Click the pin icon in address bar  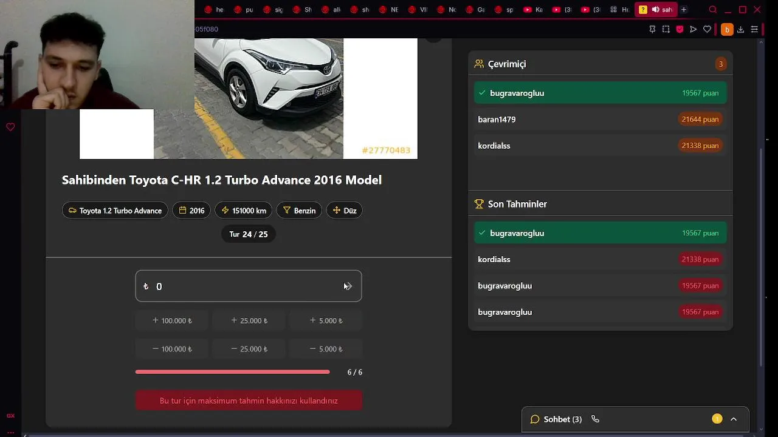point(652,29)
